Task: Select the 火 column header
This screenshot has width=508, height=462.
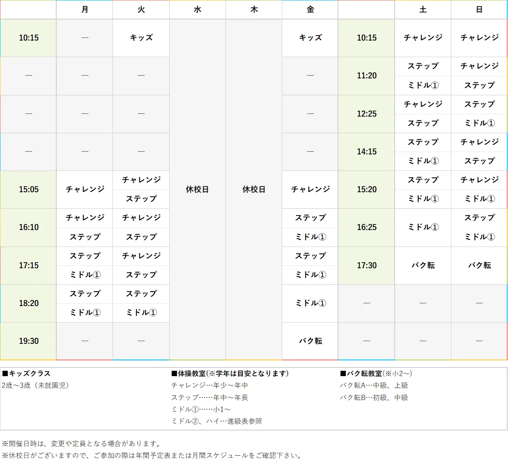Action: click(x=141, y=9)
